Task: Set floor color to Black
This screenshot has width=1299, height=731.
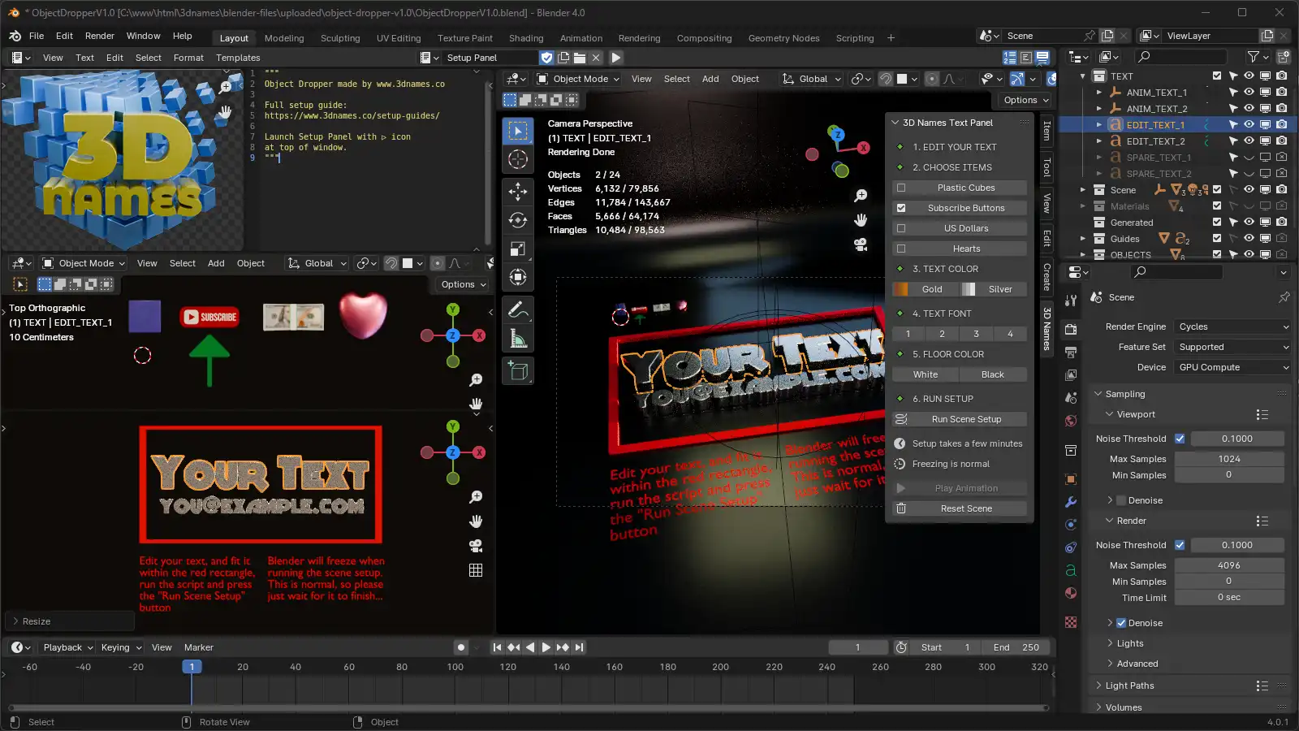Action: pyautogui.click(x=993, y=374)
